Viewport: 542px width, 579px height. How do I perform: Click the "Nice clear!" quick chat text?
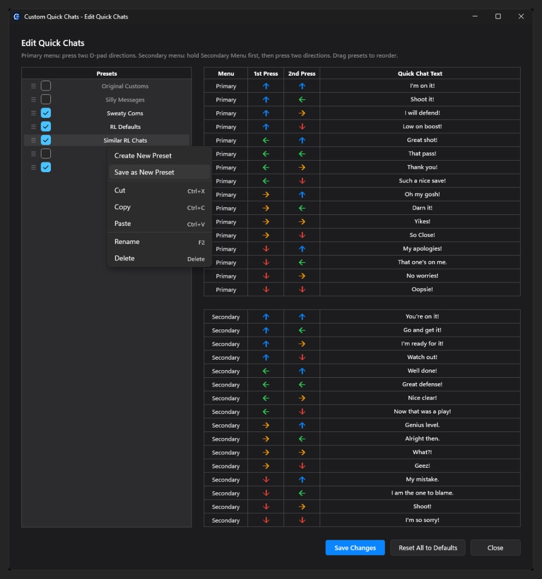pos(422,398)
